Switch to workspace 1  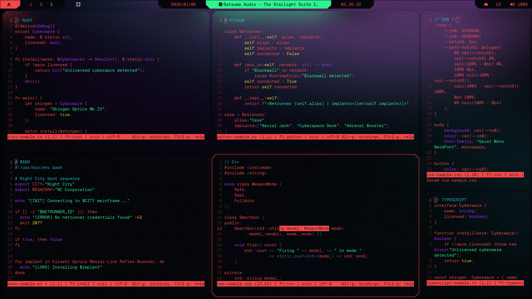tap(31, 4)
